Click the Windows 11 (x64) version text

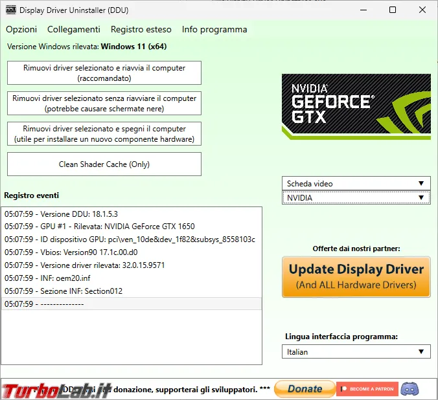coord(133,47)
